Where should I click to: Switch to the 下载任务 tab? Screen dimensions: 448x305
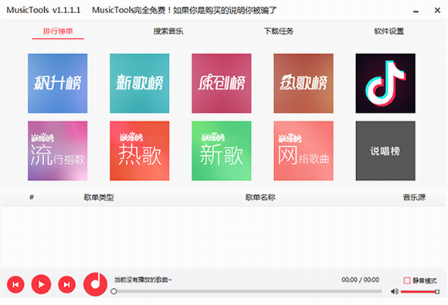tap(279, 31)
